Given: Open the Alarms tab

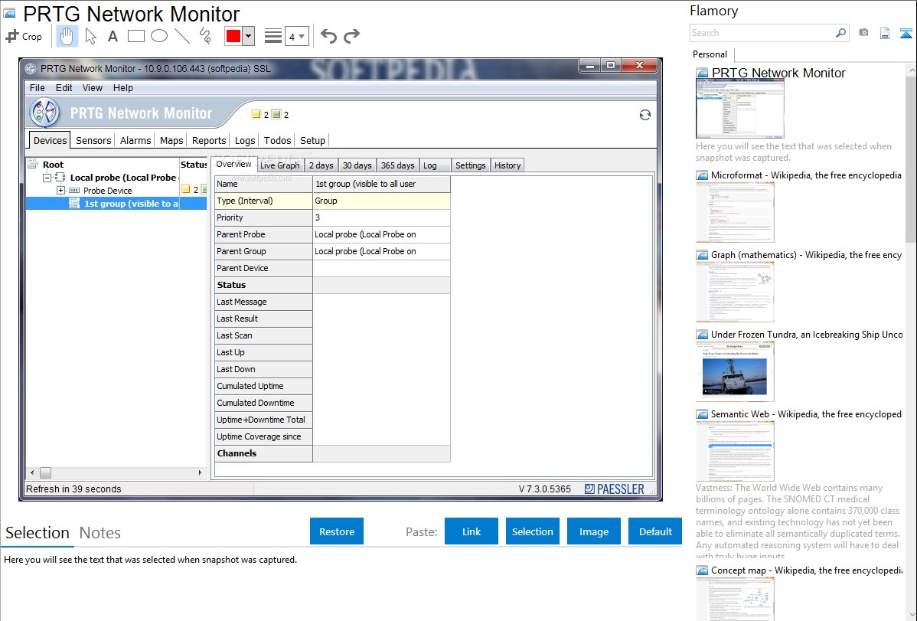Looking at the screenshot, I should pyautogui.click(x=135, y=140).
